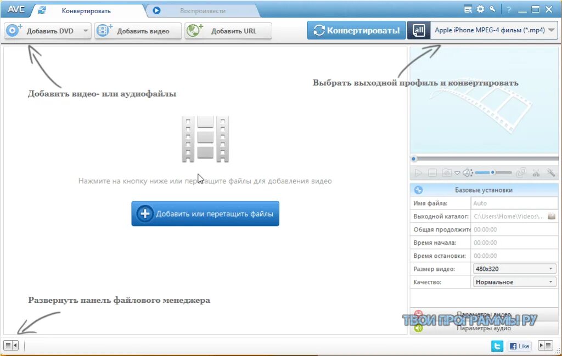
Task: Click the stop button under preview
Action: tap(432, 173)
